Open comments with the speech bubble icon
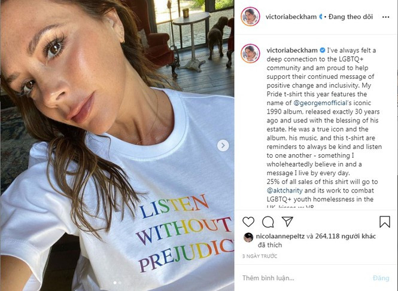The image size is (398, 291). (x=268, y=222)
